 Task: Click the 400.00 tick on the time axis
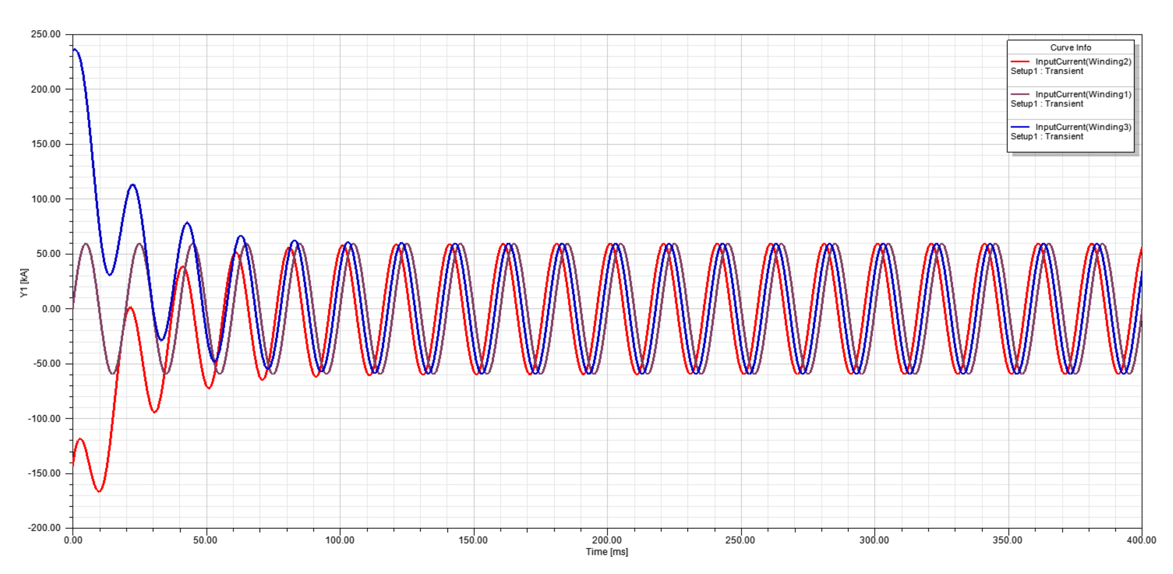pyautogui.click(x=1141, y=540)
